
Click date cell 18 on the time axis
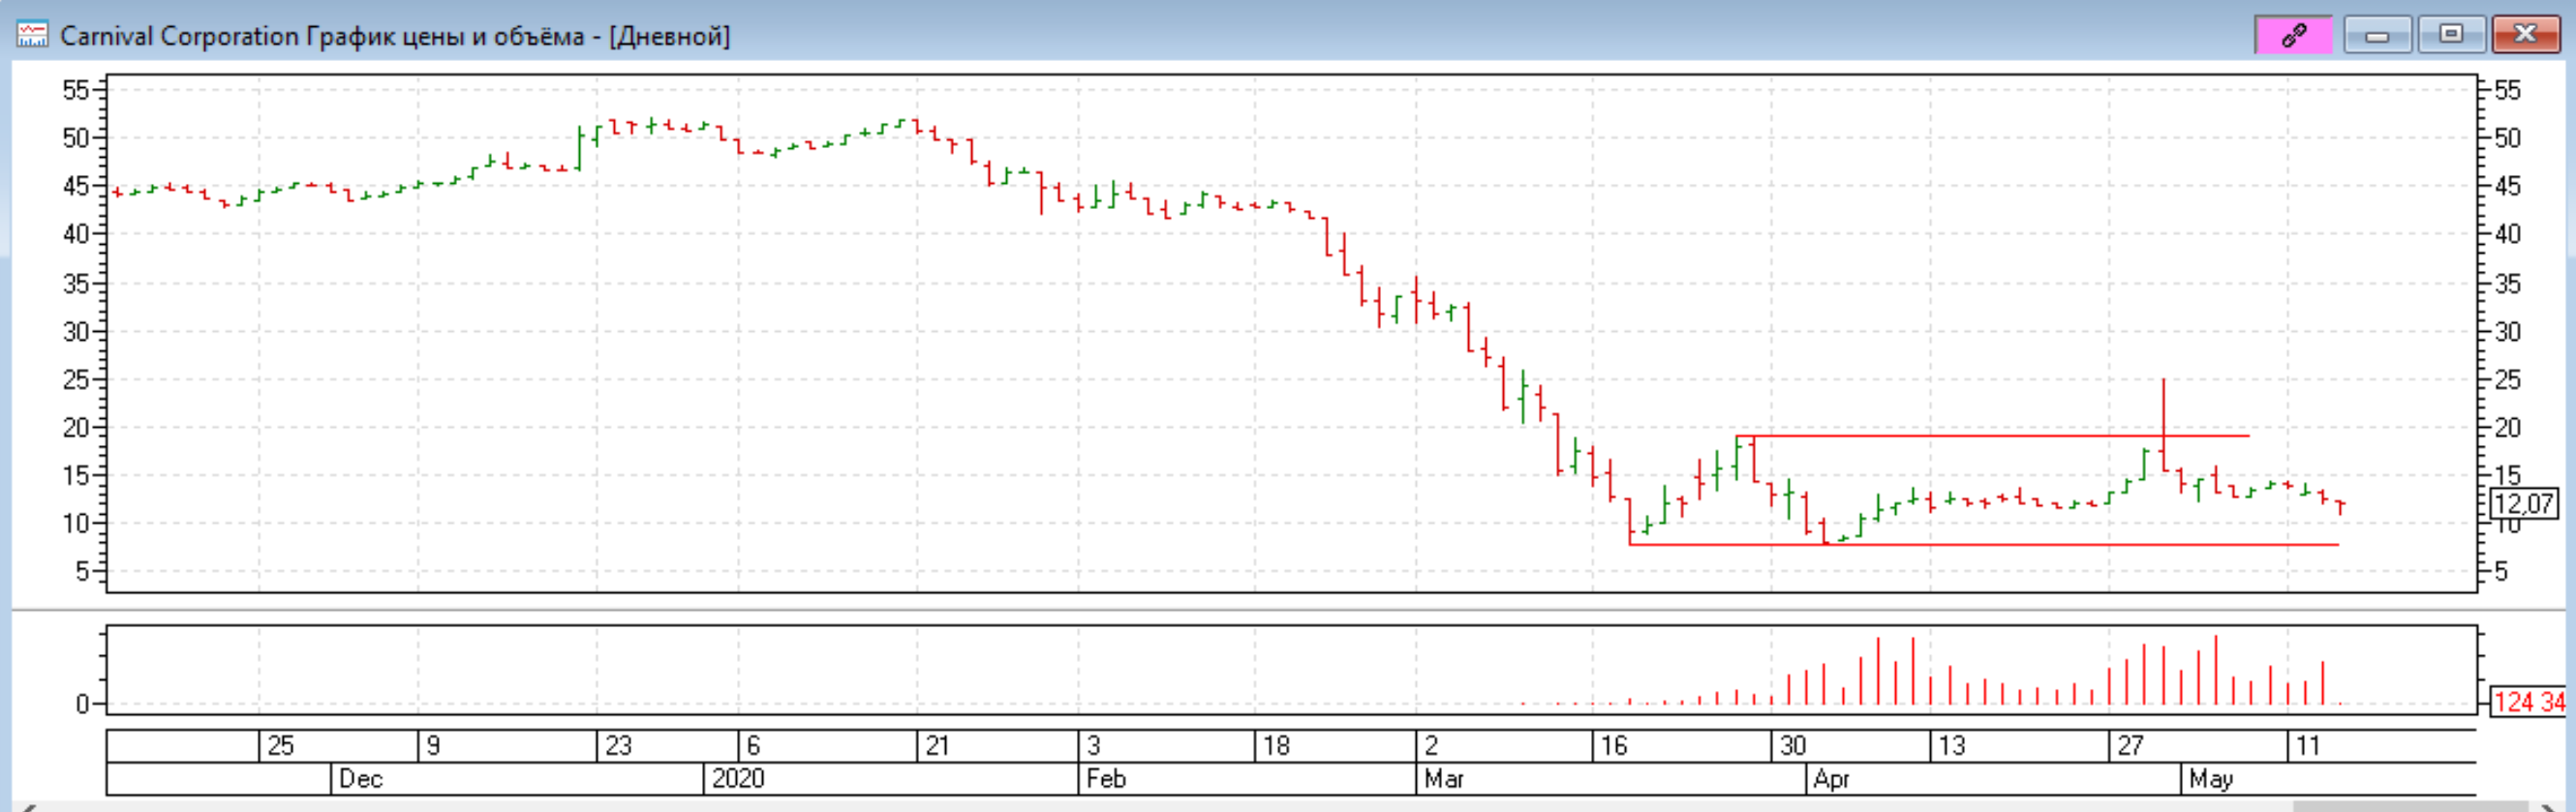1276,746
